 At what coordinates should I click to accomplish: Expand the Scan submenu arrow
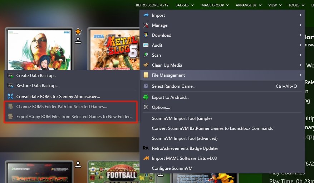coord(300,55)
